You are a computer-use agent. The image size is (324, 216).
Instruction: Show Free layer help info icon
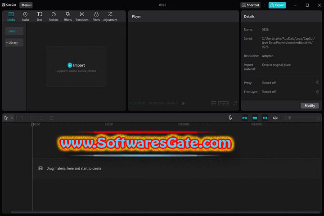318,92
